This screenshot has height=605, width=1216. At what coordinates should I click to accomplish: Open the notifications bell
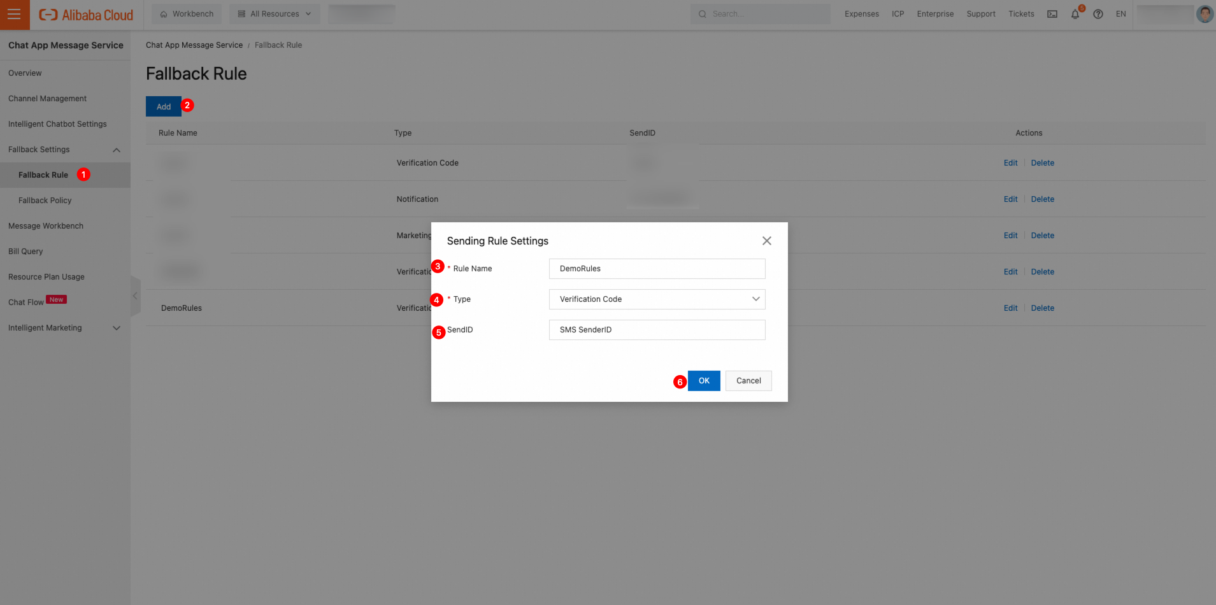tap(1075, 14)
